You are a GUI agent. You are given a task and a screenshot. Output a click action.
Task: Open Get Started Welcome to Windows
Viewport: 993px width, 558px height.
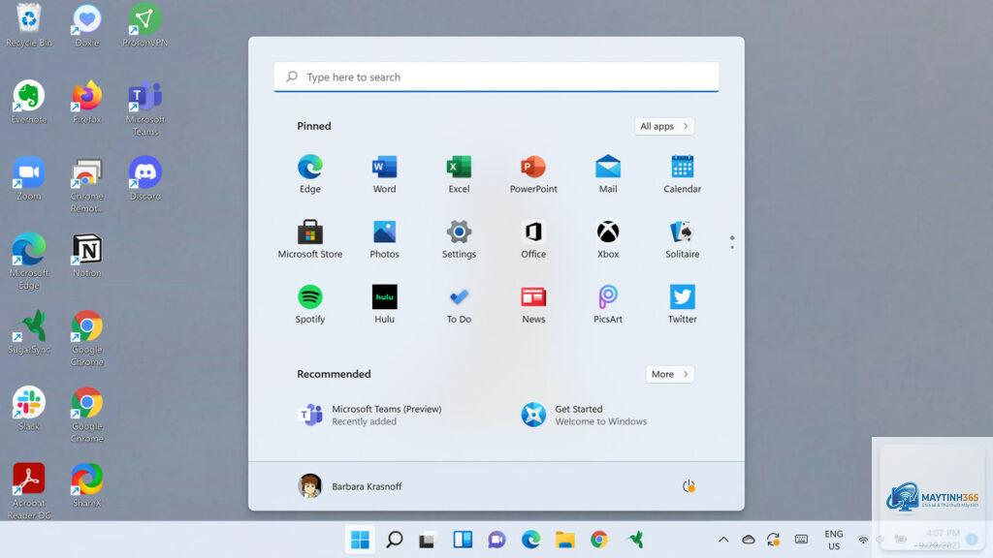pyautogui.click(x=584, y=415)
